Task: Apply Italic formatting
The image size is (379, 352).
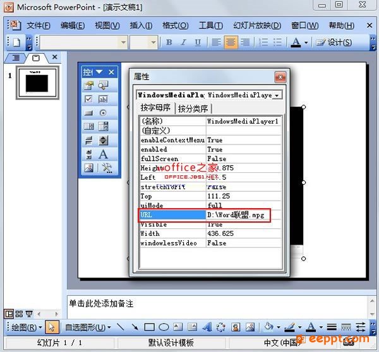Action: 183,42
